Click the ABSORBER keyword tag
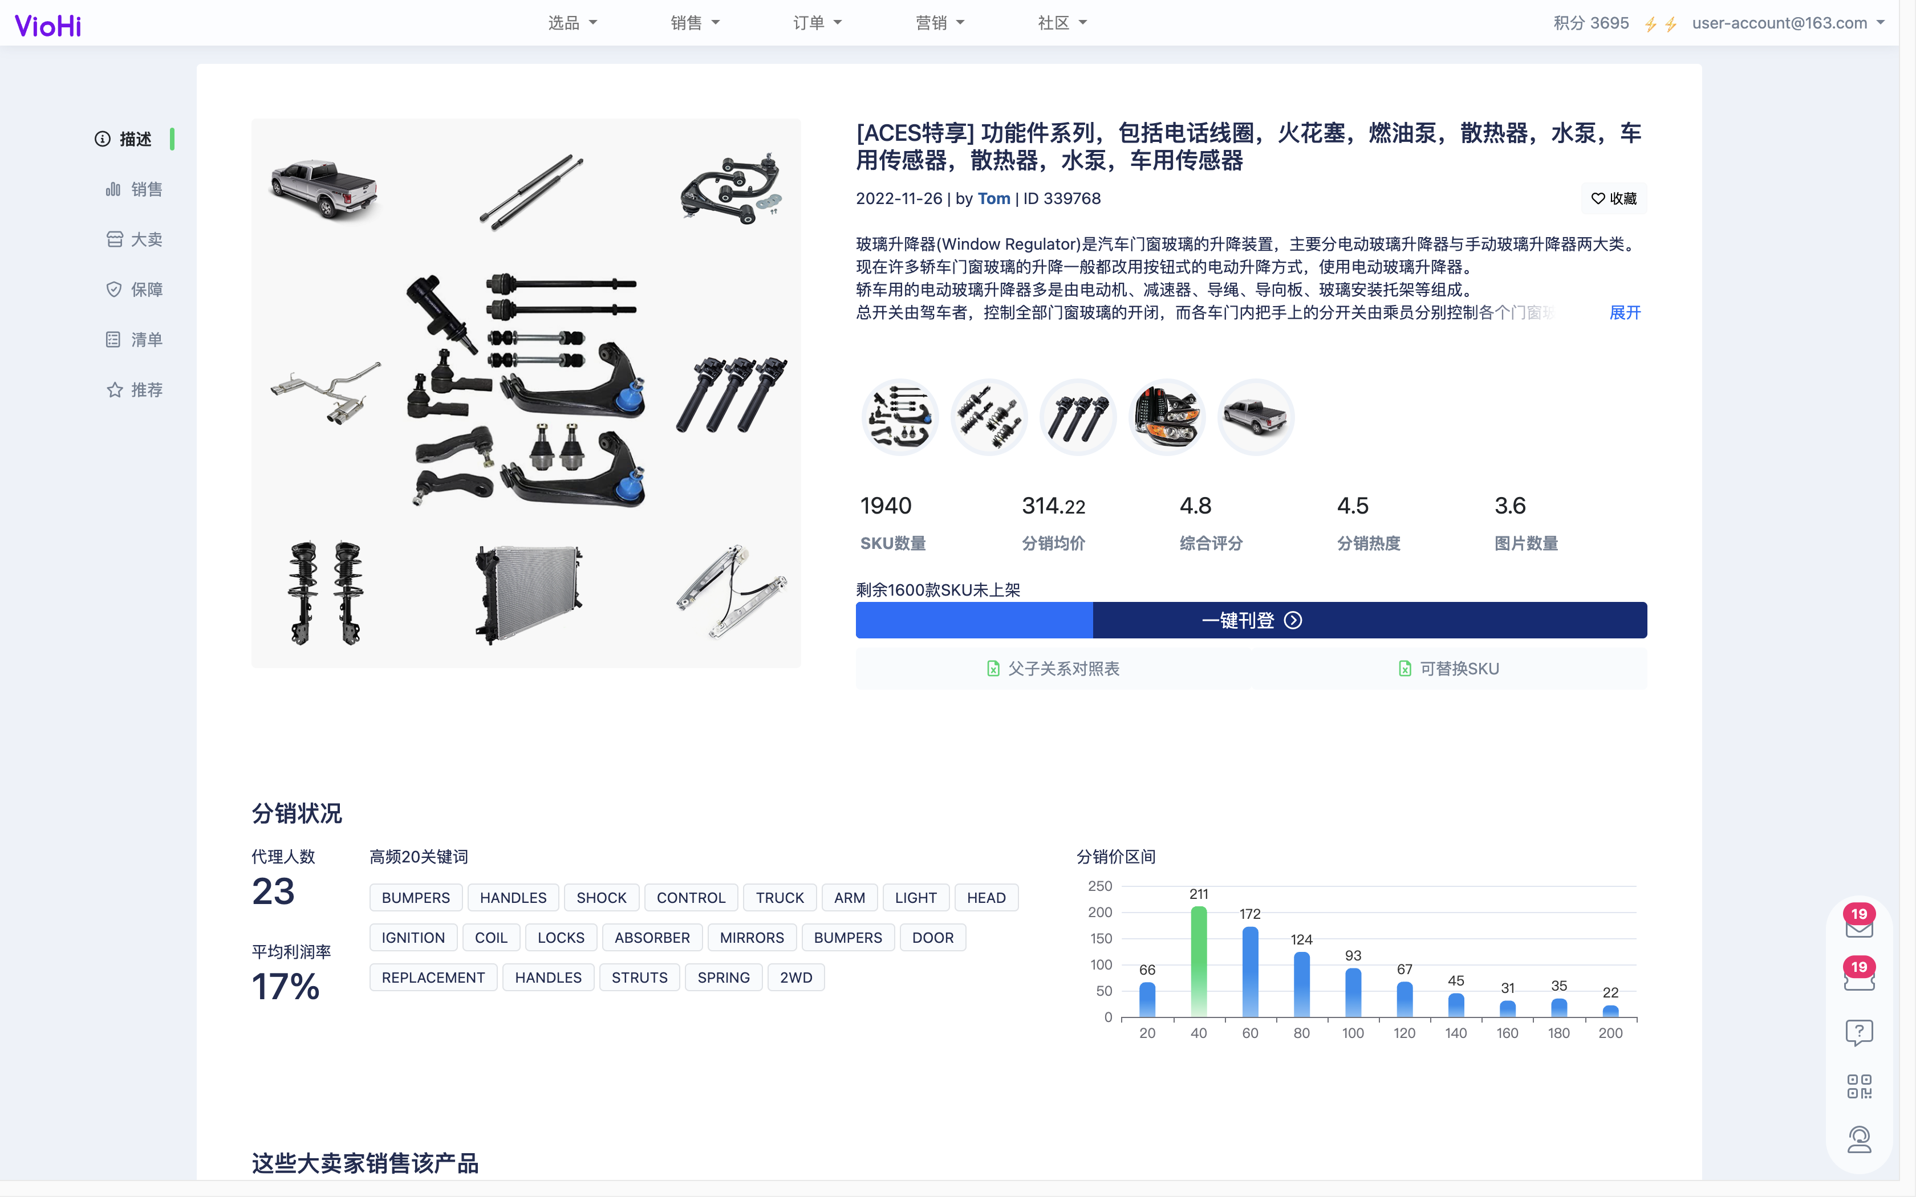The image size is (1916, 1197). (x=652, y=937)
